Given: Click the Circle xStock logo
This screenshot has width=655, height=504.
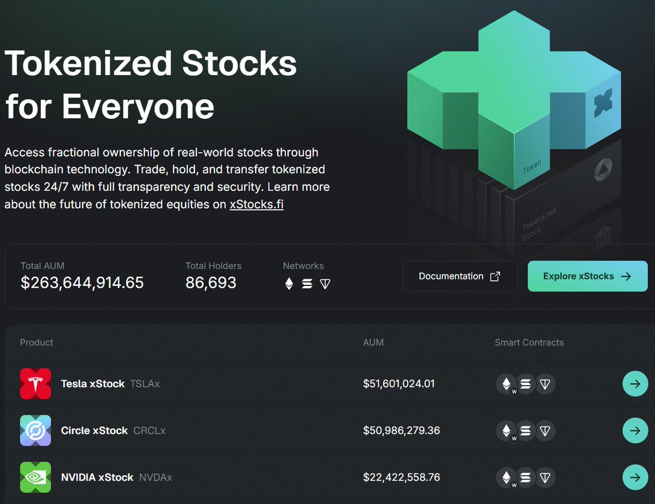Looking at the screenshot, I should tap(35, 430).
